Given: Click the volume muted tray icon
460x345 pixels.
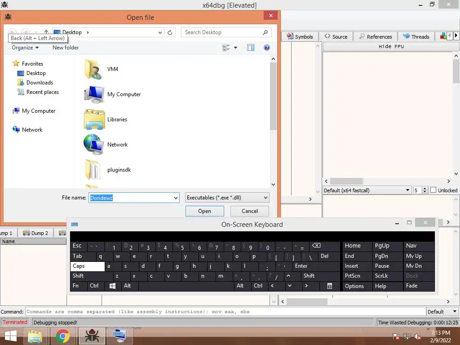Looking at the screenshot, I should (x=417, y=336).
